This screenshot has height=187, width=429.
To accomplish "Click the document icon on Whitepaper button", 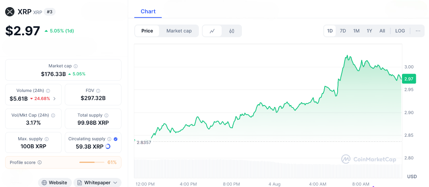I will click(x=79, y=183).
